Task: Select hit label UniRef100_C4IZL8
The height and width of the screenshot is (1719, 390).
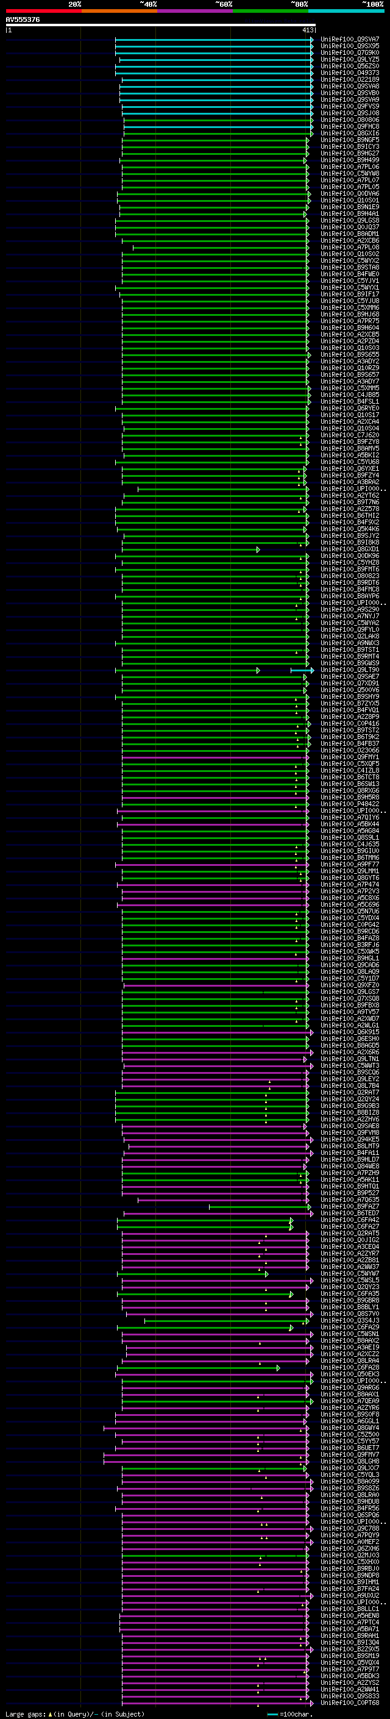Action: click(350, 771)
